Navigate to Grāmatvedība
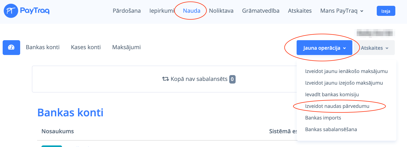The height and width of the screenshot is (147, 407). [261, 11]
